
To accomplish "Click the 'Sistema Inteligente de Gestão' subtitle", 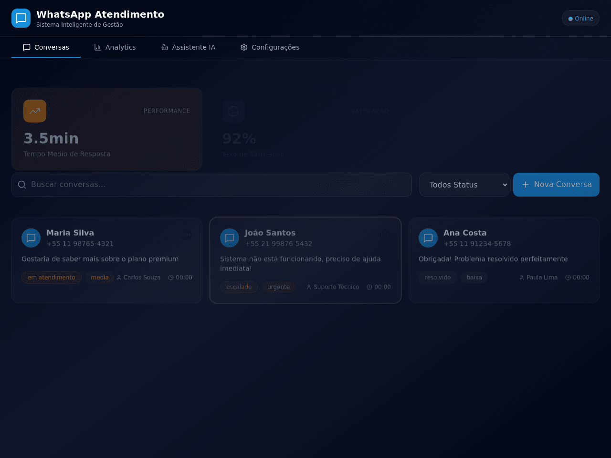I will 80,25.
